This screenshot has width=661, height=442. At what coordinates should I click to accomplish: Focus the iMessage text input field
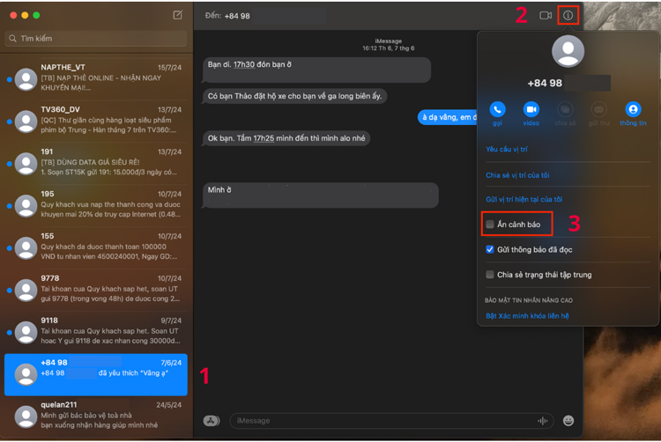click(x=390, y=421)
